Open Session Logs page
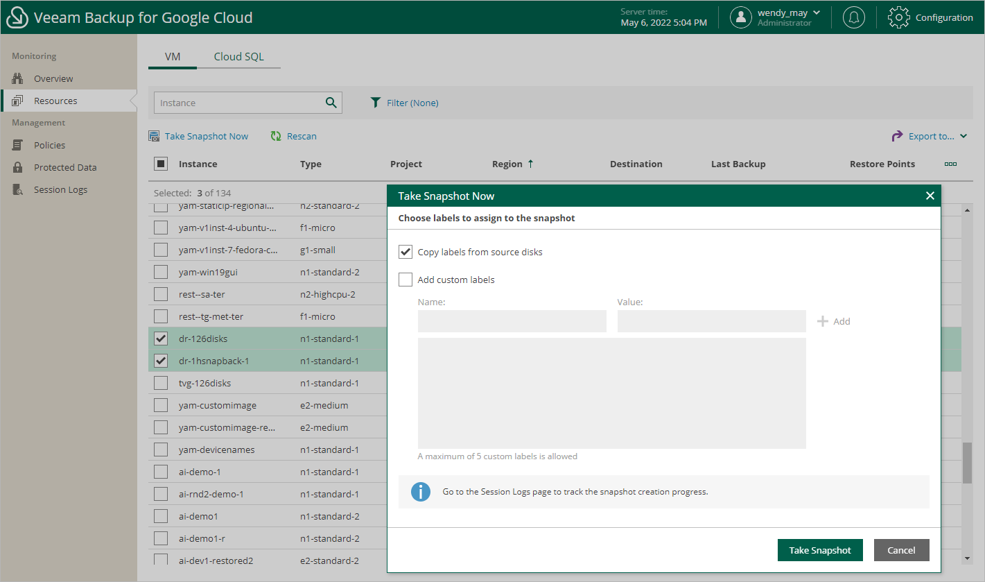This screenshot has width=985, height=582. pos(60,189)
